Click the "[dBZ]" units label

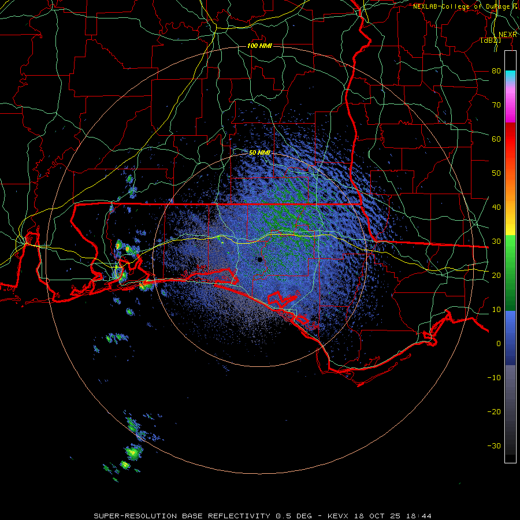(491, 40)
